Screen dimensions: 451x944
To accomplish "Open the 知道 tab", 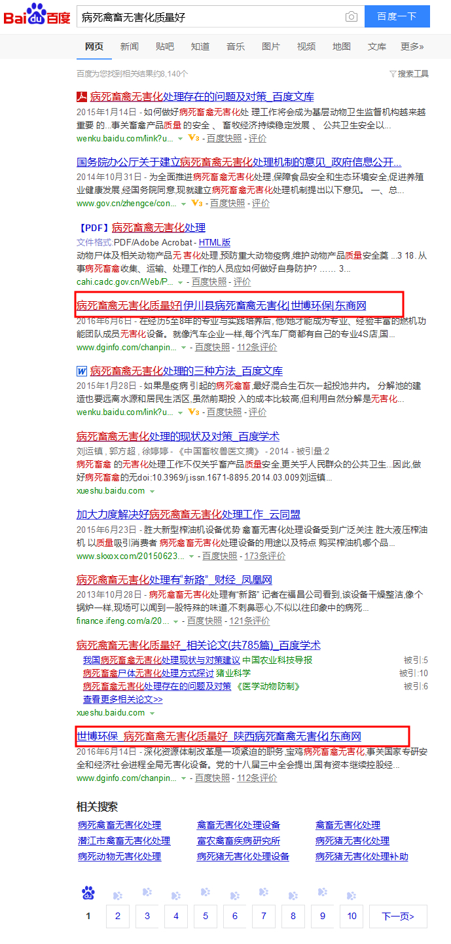I will [200, 46].
